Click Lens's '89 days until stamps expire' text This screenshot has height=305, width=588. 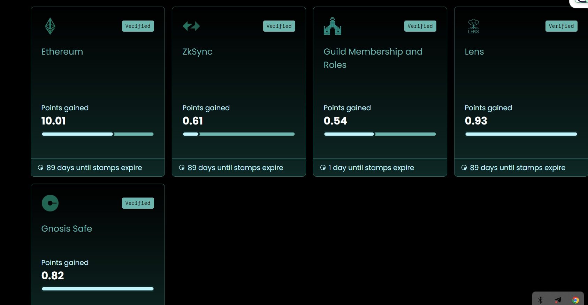pyautogui.click(x=518, y=168)
